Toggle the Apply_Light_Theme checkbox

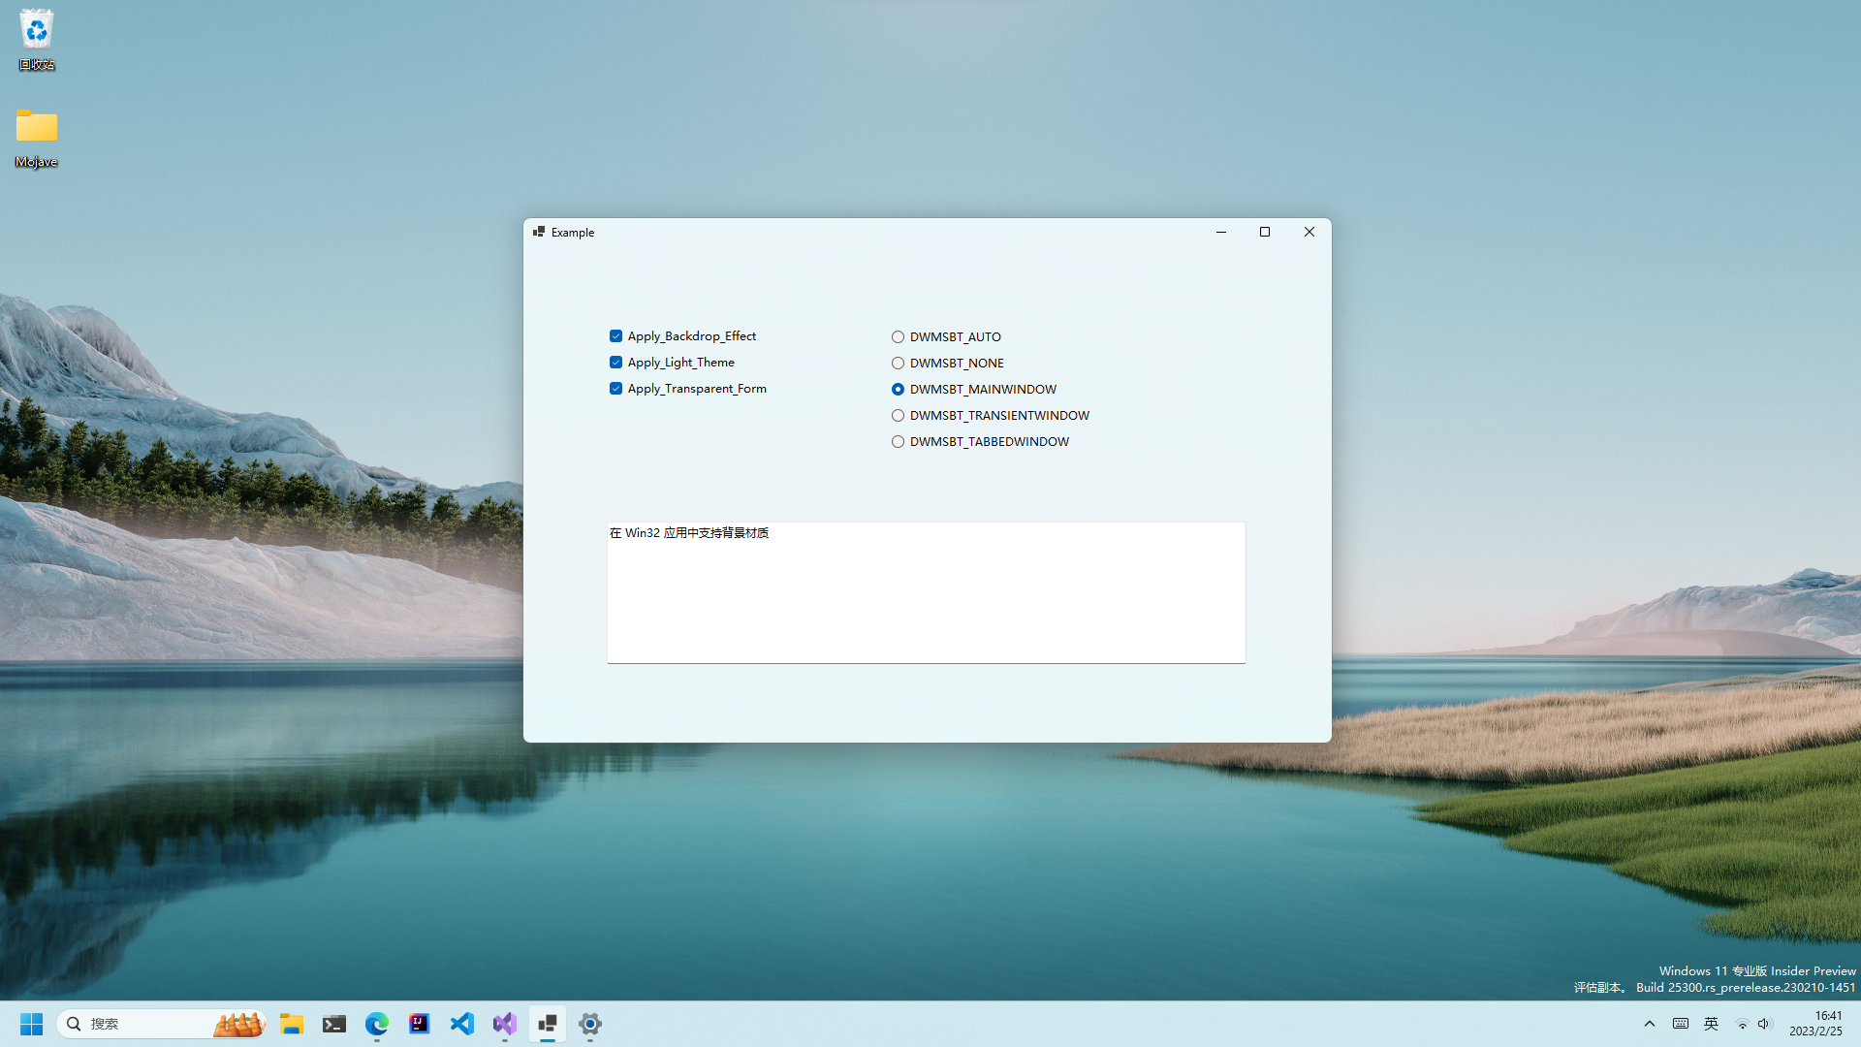coord(615,363)
